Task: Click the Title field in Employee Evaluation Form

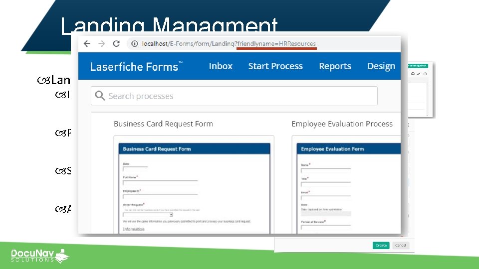Action: point(326,184)
